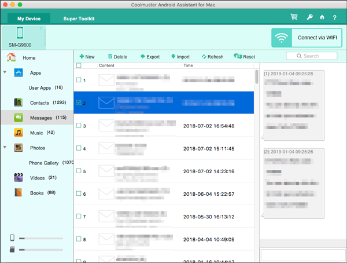Check the checkbox for message 5
The width and height of the screenshot is (347, 263).
coord(79,171)
